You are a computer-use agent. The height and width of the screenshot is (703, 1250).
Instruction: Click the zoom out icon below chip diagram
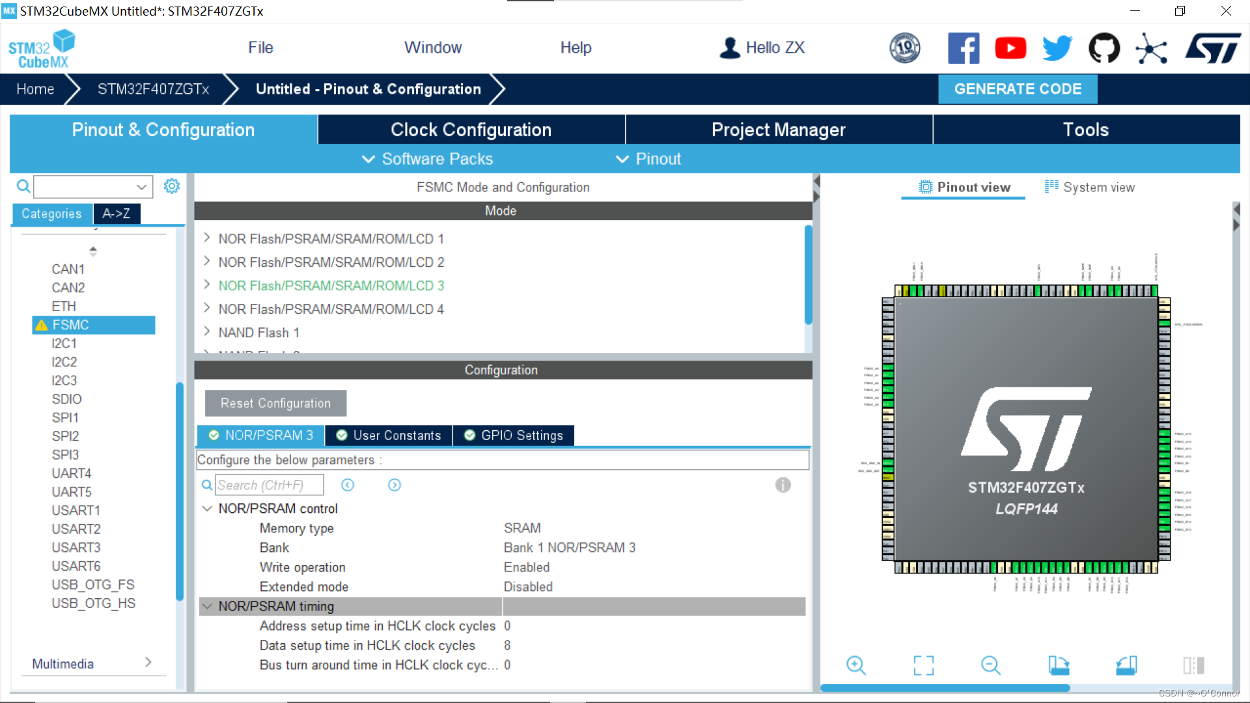(990, 665)
